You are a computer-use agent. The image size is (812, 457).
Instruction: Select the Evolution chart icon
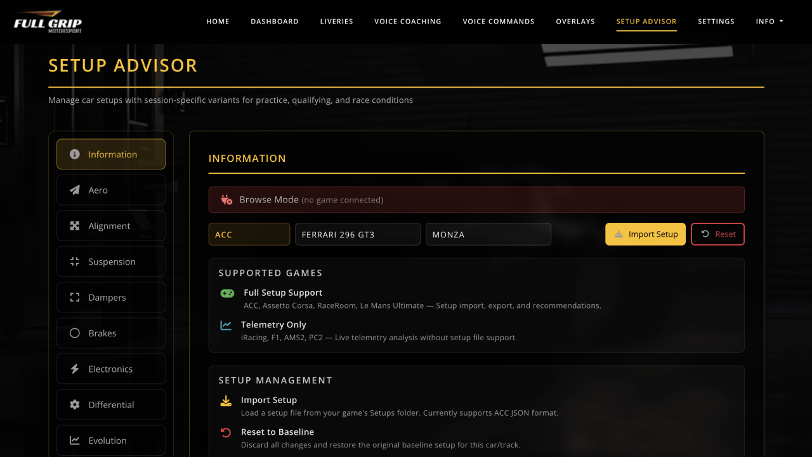[x=74, y=440]
